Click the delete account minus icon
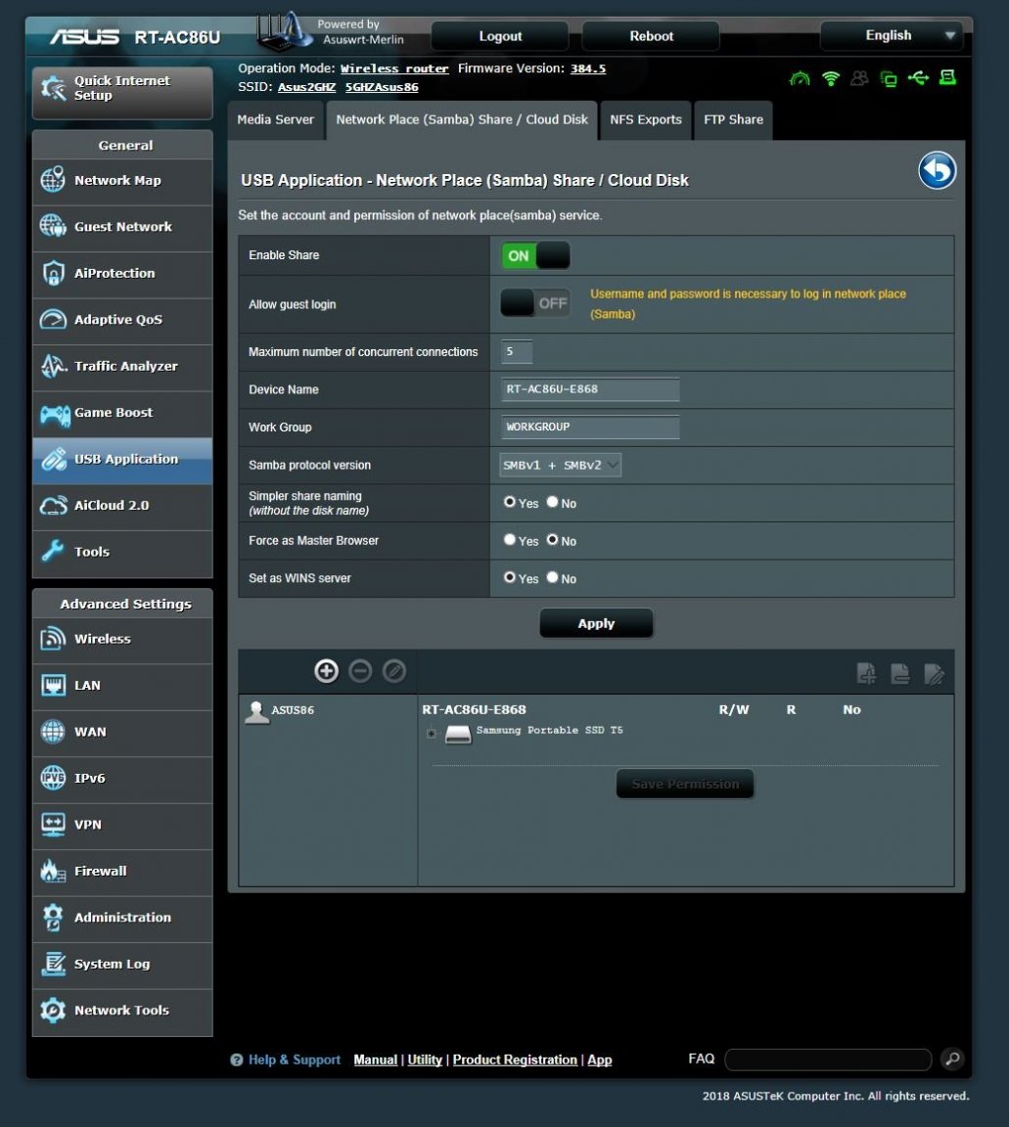 (x=360, y=671)
